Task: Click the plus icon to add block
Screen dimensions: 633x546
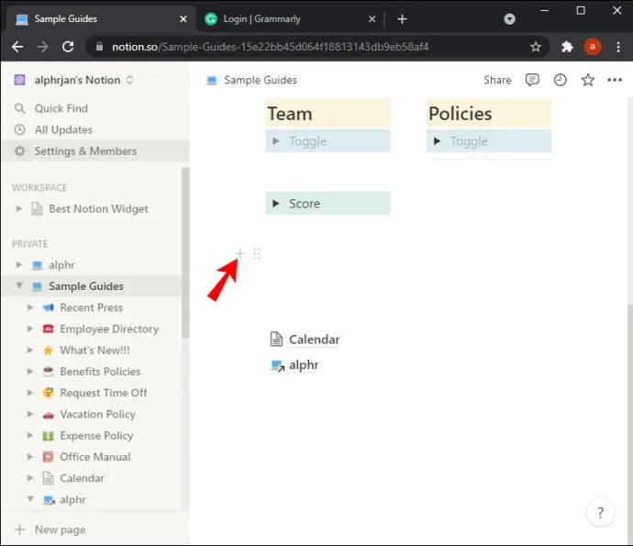Action: [239, 253]
